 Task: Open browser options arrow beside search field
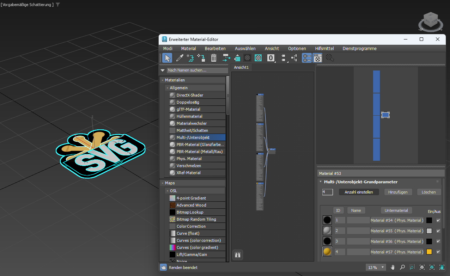coord(163,70)
